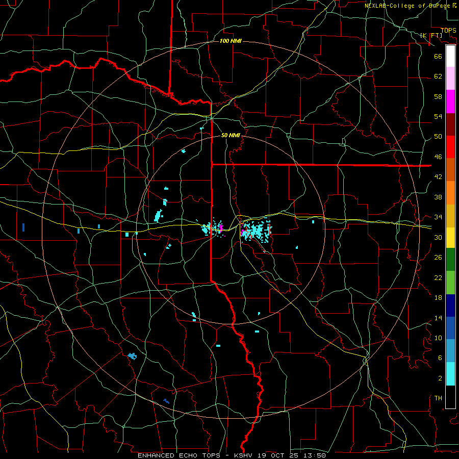Click the black TH swatch at the legend bottom
Viewport: 459px width, 459px height.
[x=450, y=397]
